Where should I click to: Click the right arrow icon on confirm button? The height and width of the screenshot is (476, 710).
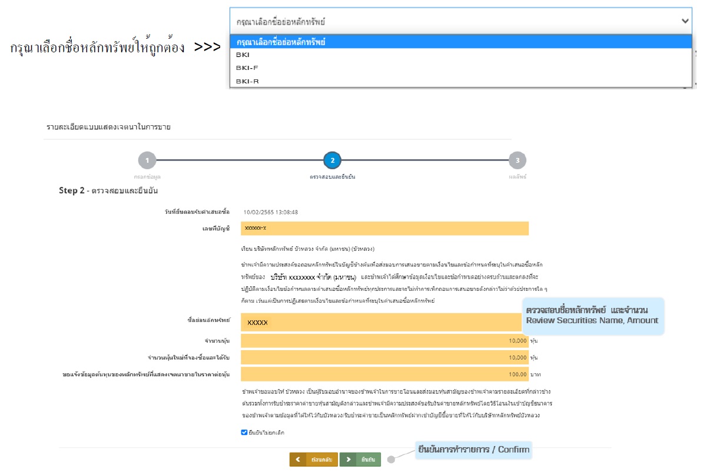tap(348, 460)
